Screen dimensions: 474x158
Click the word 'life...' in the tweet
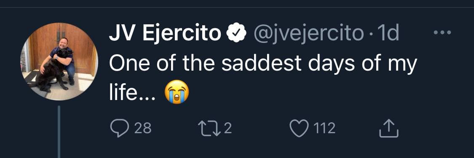click(132, 93)
